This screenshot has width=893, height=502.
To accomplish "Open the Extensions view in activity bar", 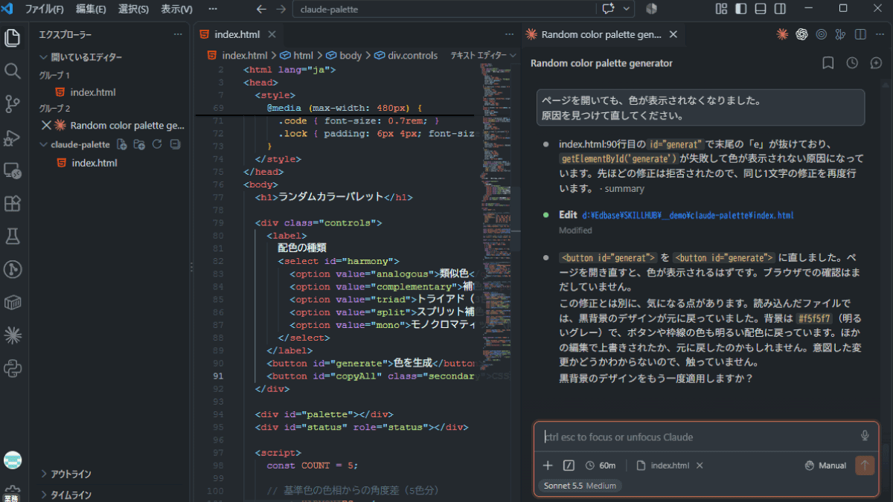I will (x=13, y=203).
